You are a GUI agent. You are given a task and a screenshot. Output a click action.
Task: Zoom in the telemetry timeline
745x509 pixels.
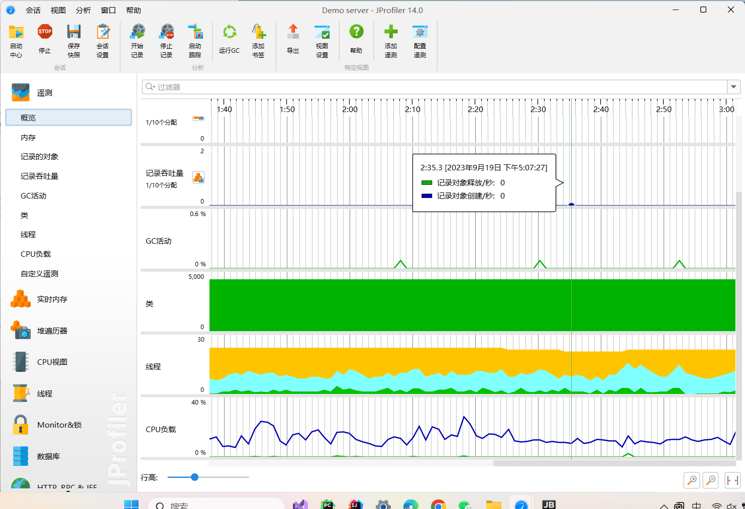692,480
